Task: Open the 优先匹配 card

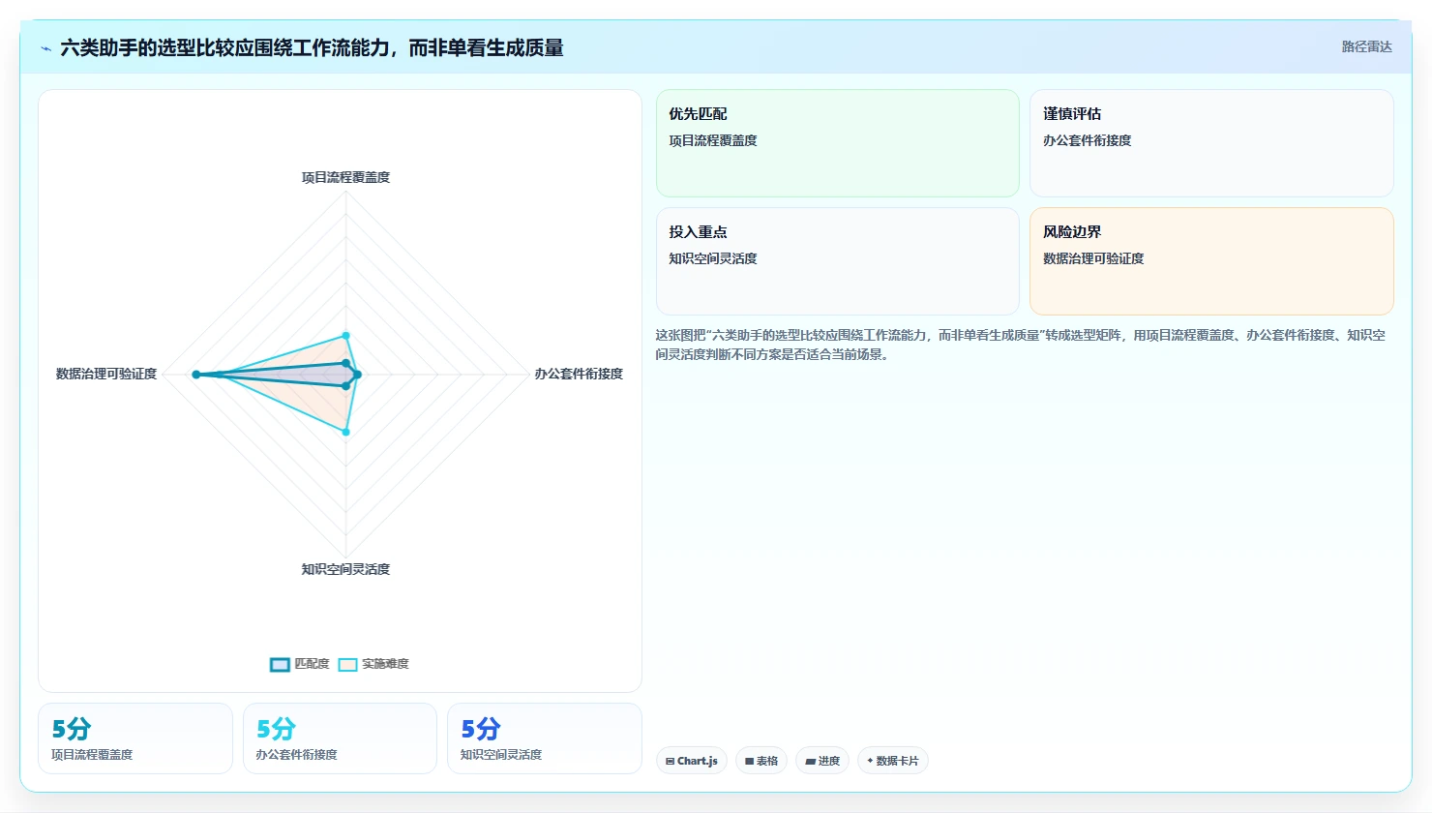Action: [838, 143]
